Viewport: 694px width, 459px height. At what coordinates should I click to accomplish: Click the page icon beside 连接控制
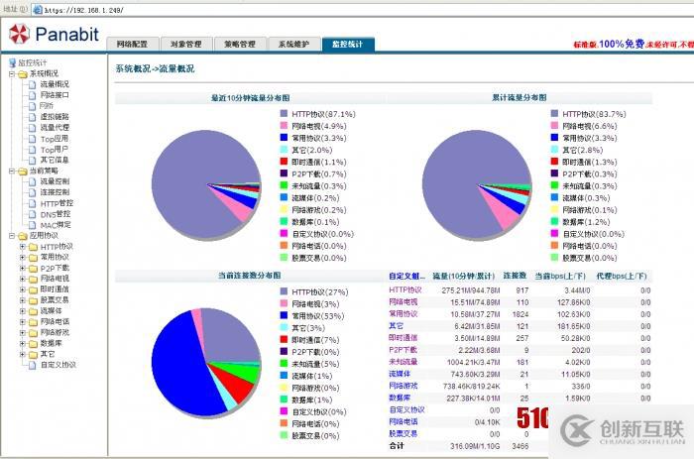tap(33, 192)
